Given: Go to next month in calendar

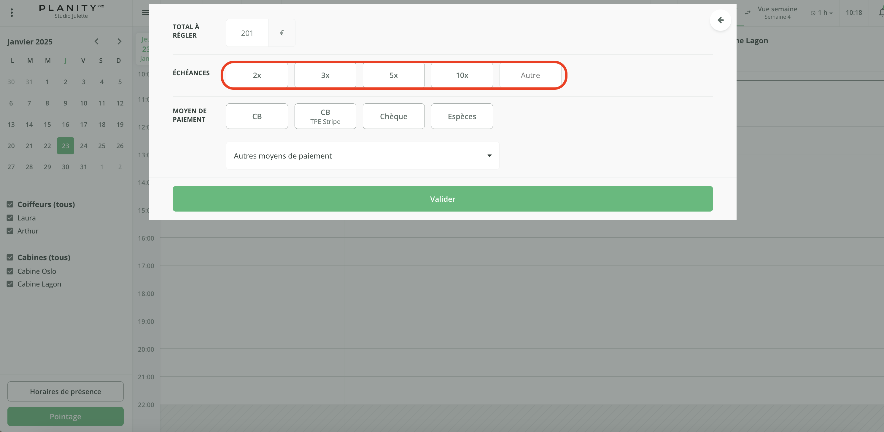Looking at the screenshot, I should 119,41.
